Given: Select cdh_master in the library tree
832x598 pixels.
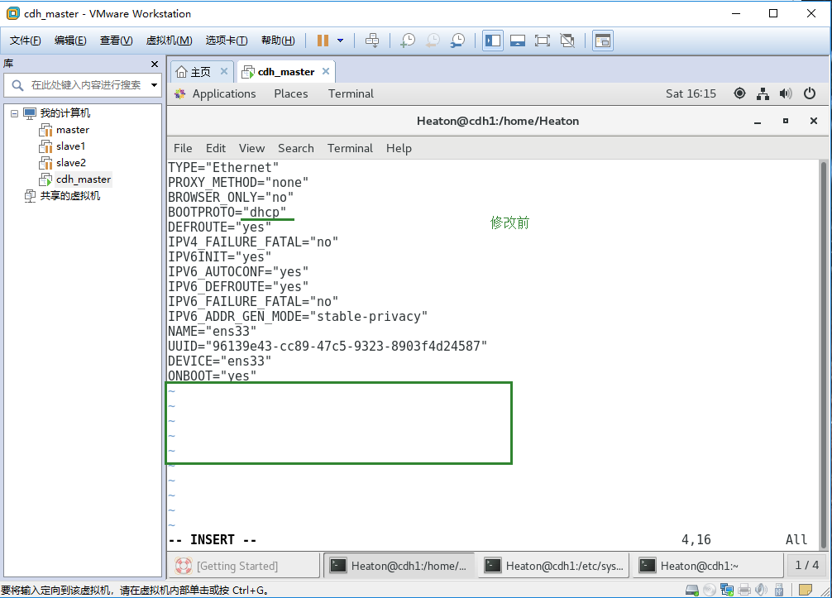Looking at the screenshot, I should point(84,179).
